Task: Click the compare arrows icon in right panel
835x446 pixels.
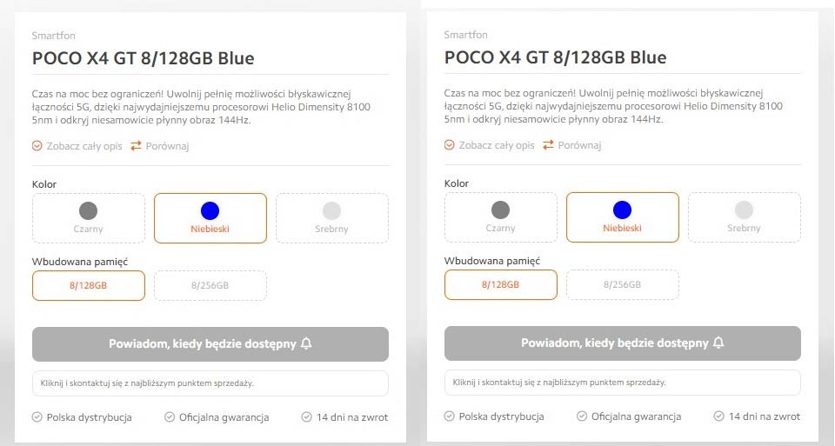Action: point(549,144)
